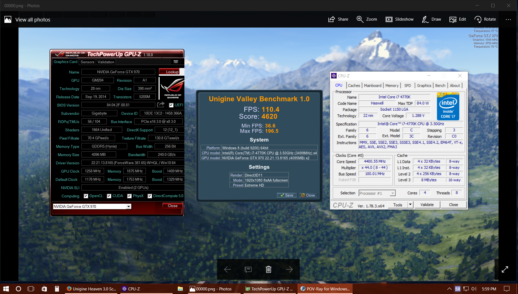Expand the Tools dropdown arrow in CPU-Z
Viewport: 518px width, 294px height.
point(410,205)
